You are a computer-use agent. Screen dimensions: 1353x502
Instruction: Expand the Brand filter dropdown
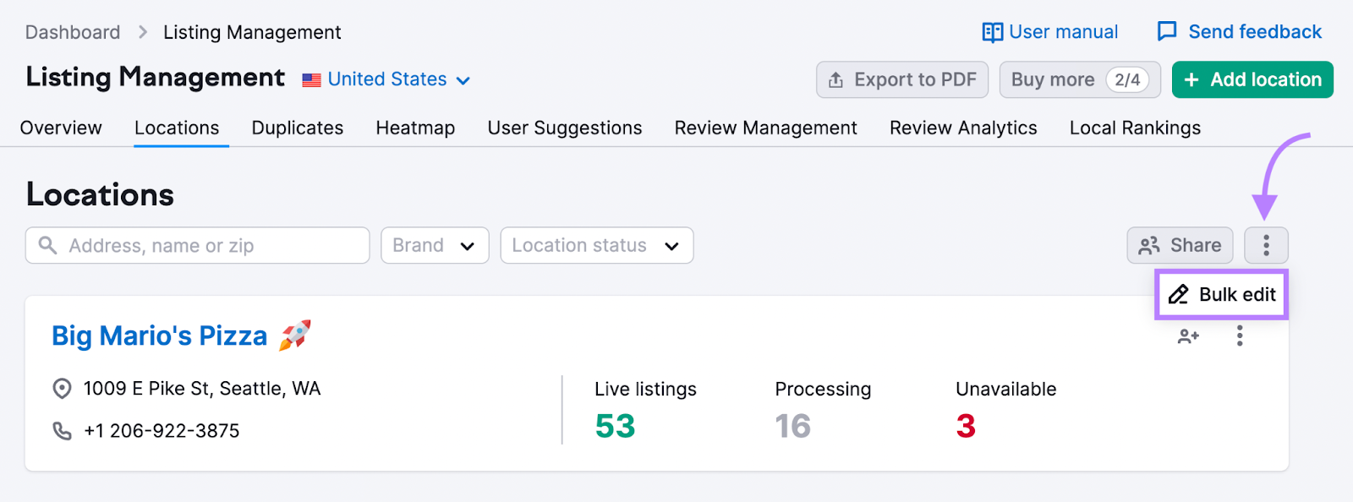pos(435,245)
